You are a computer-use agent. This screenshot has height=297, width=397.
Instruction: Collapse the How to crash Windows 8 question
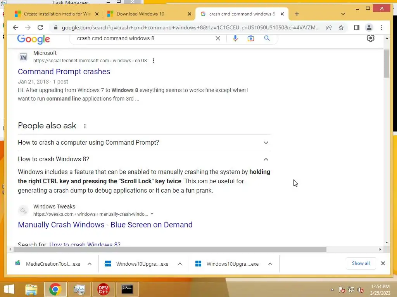coord(144,159)
